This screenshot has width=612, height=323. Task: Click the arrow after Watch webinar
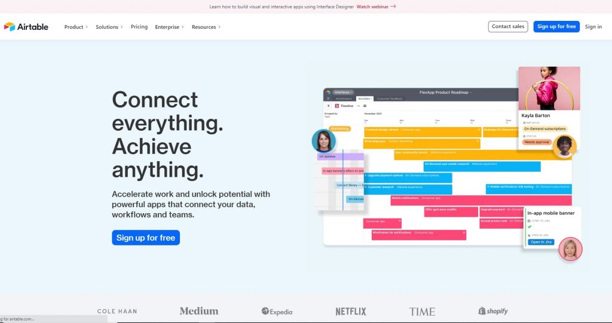pos(393,7)
